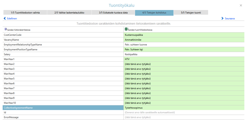The image size is (245, 120).
Task: Switch to 2/5 Valitse laskentataulukko tab
Action: click(69, 13)
